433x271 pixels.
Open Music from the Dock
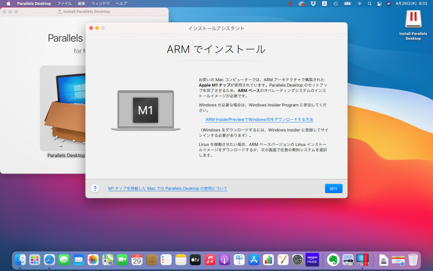click(x=210, y=260)
